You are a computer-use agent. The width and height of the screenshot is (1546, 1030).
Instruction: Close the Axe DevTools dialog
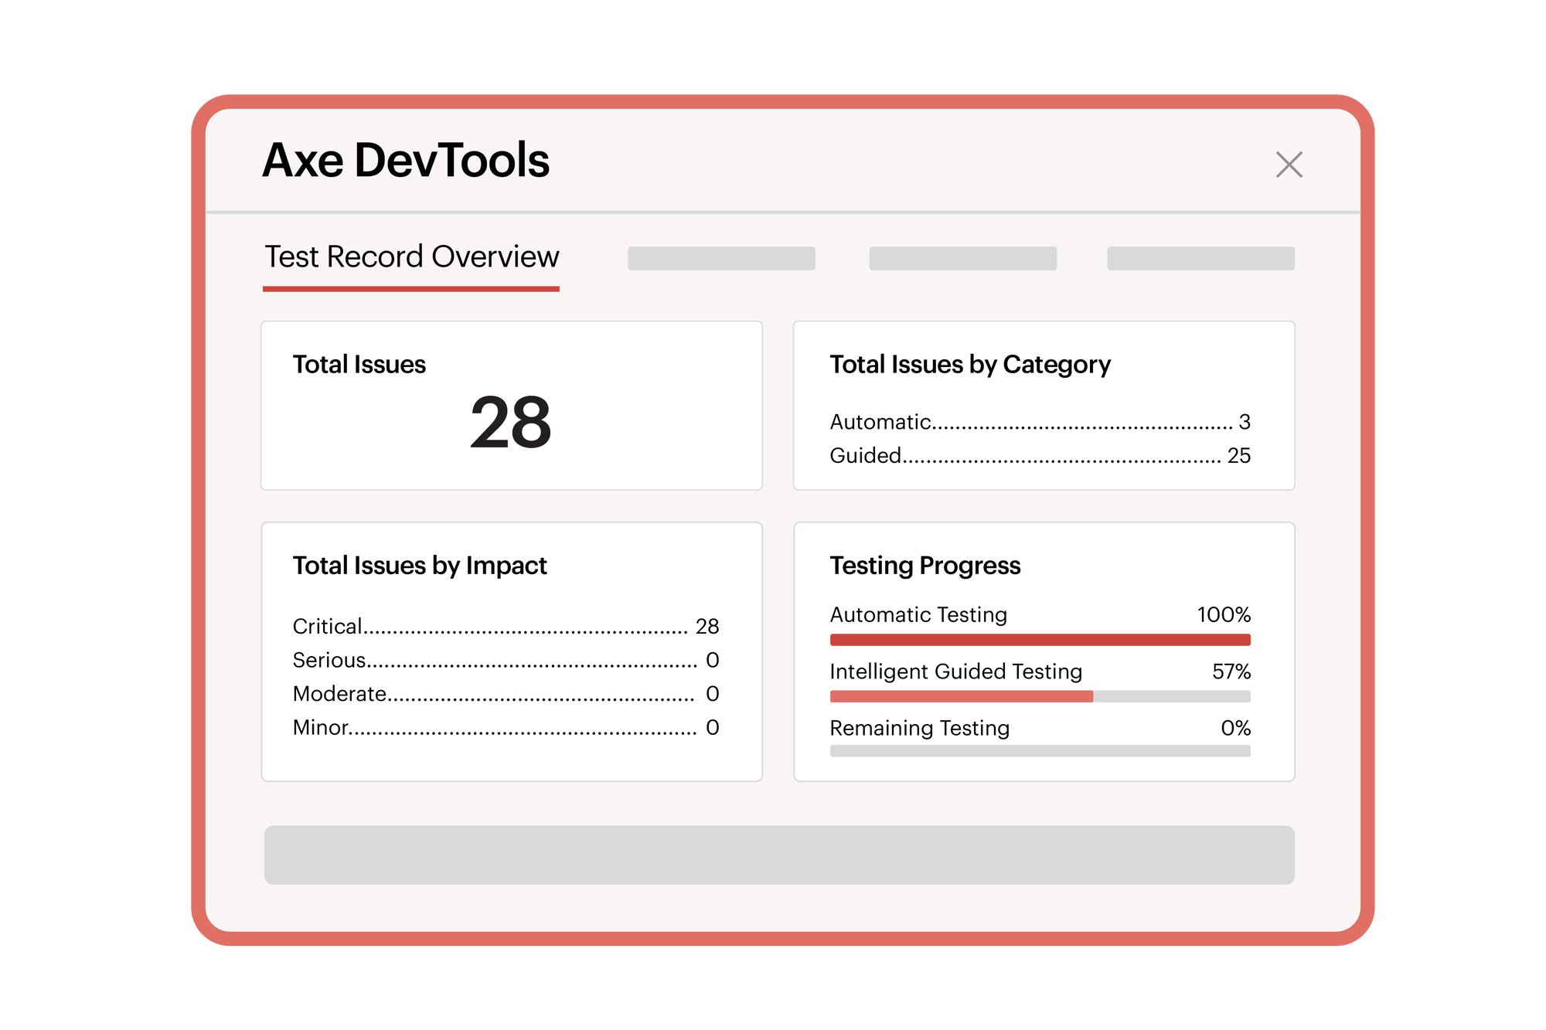coord(1288,164)
